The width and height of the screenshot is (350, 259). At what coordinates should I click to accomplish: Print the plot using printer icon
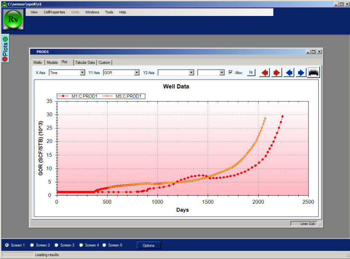pos(314,73)
